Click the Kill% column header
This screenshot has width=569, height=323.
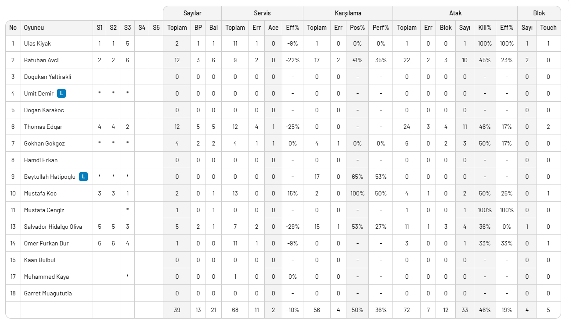pyautogui.click(x=485, y=28)
